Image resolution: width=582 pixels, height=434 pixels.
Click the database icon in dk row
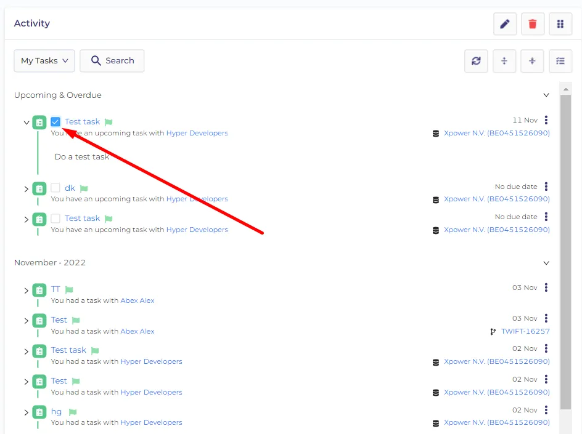436,200
